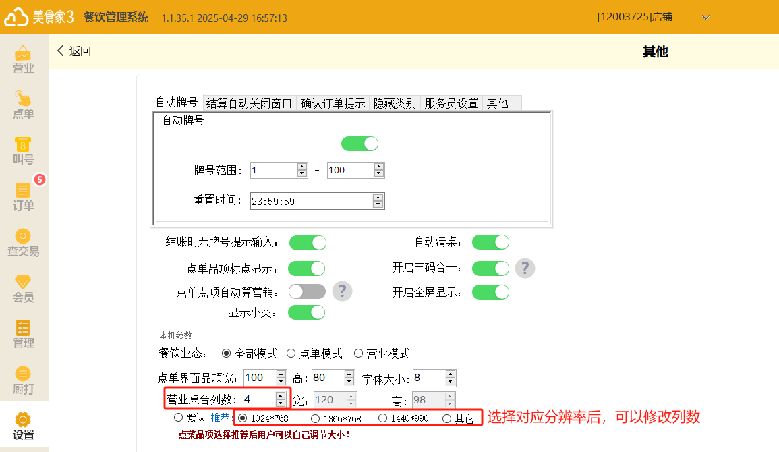Switch to 服务员设置 tab

[x=451, y=103]
